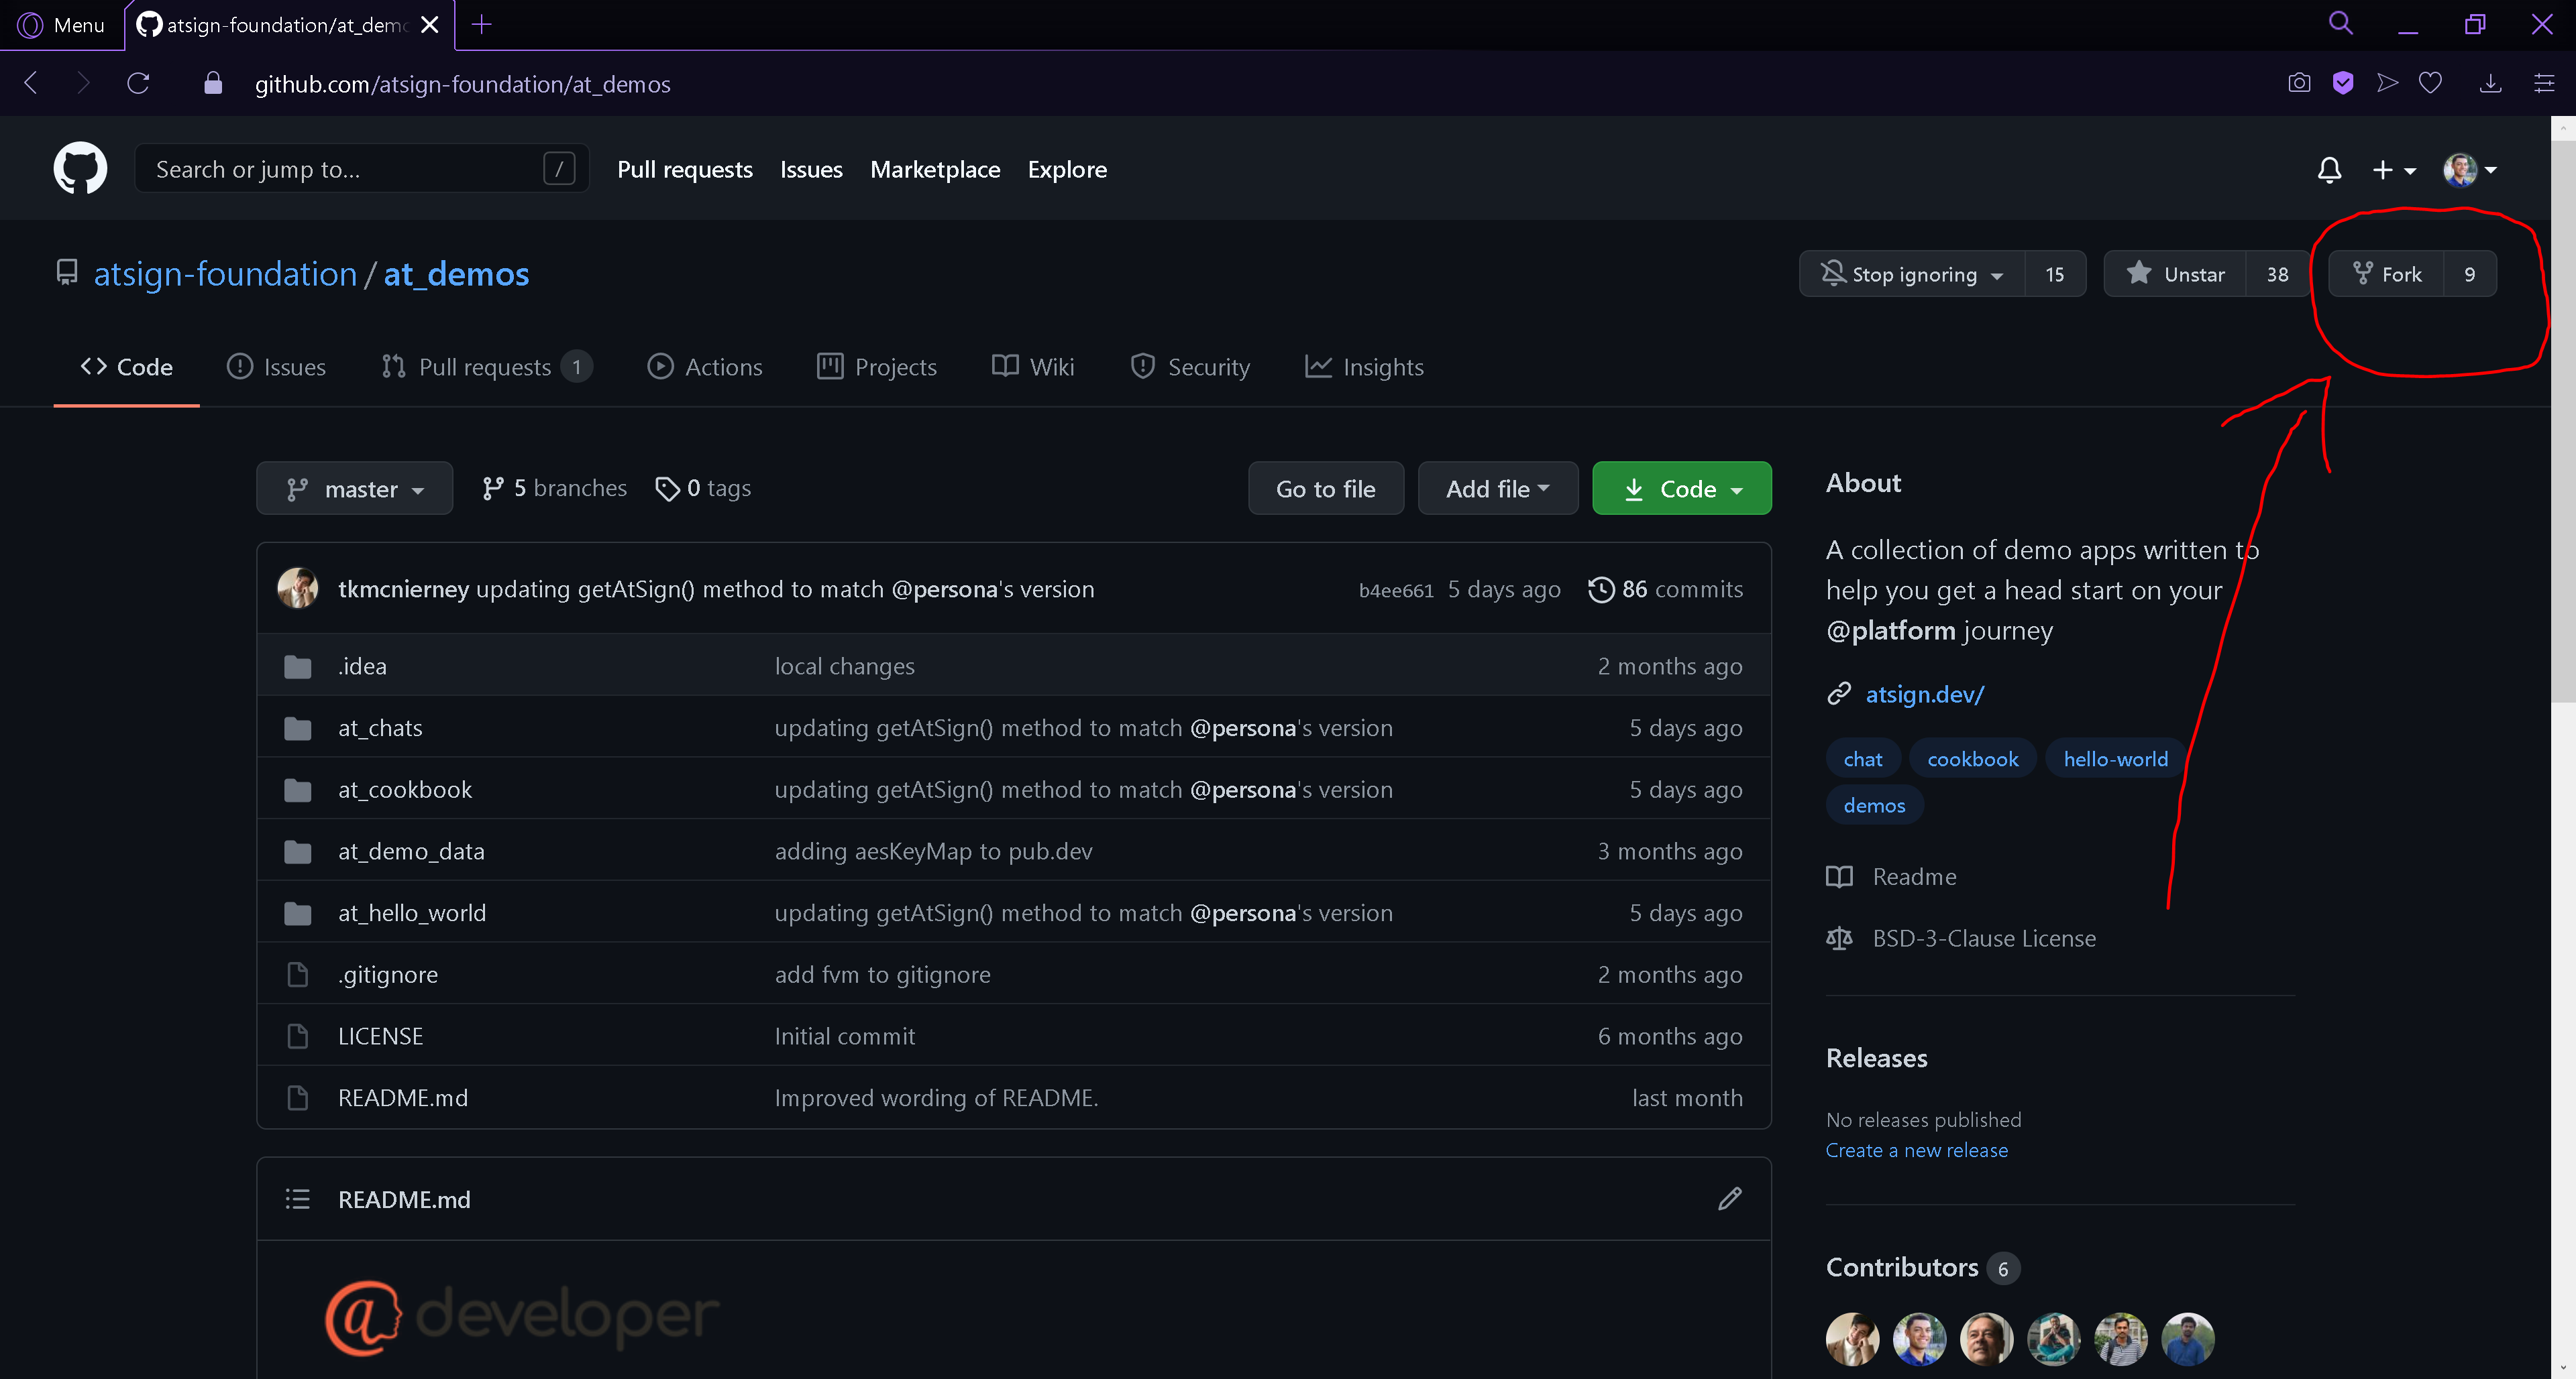The image size is (2576, 1379).
Task: Open the notifications bell
Action: coord(2329,170)
